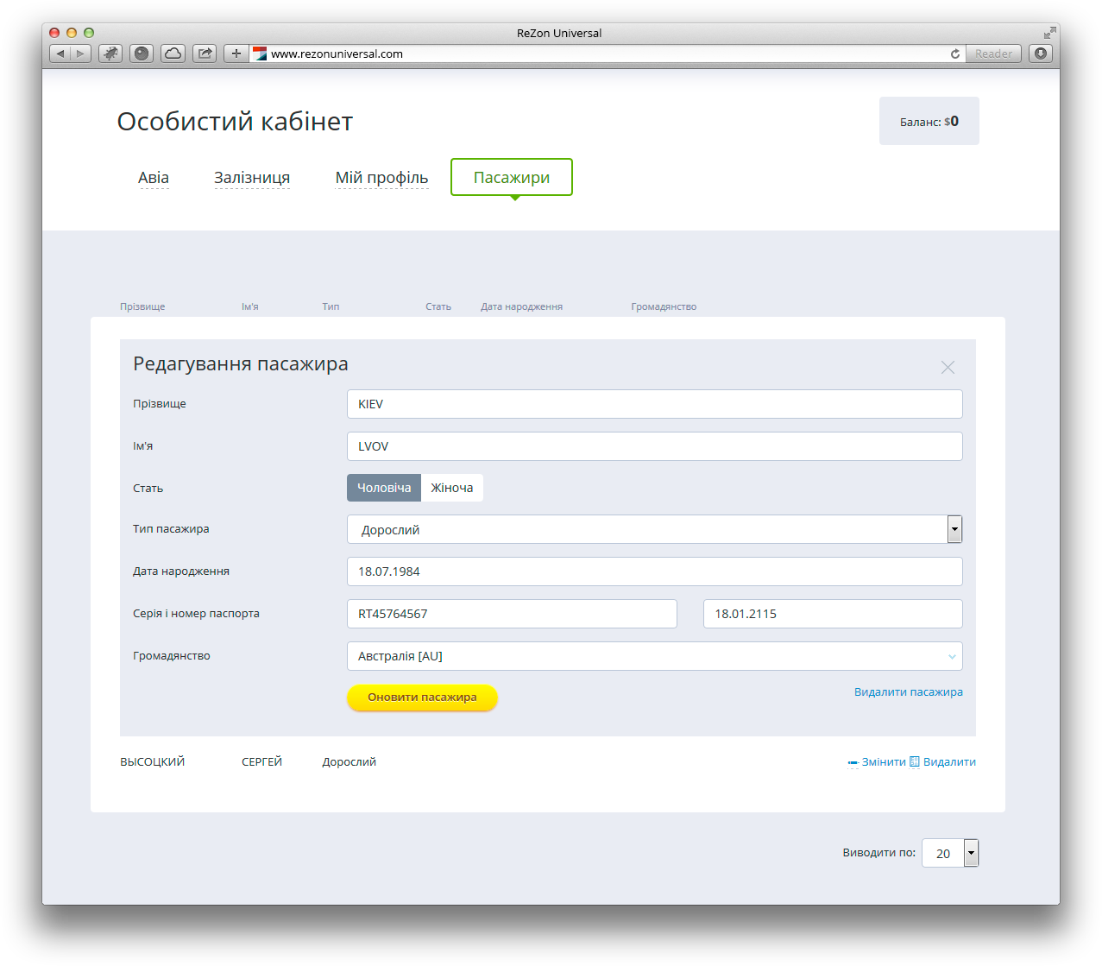Click the site favicon in address bar
Screen dimensions: 1102x966
coord(260,54)
